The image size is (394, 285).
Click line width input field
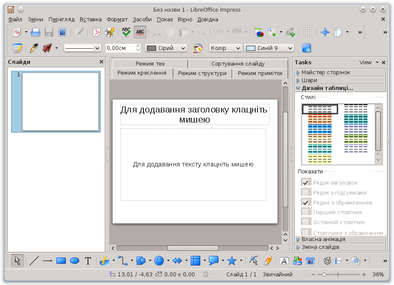click(120, 48)
